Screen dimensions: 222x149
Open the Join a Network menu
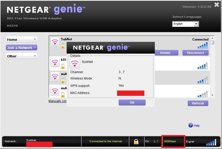[22, 48]
